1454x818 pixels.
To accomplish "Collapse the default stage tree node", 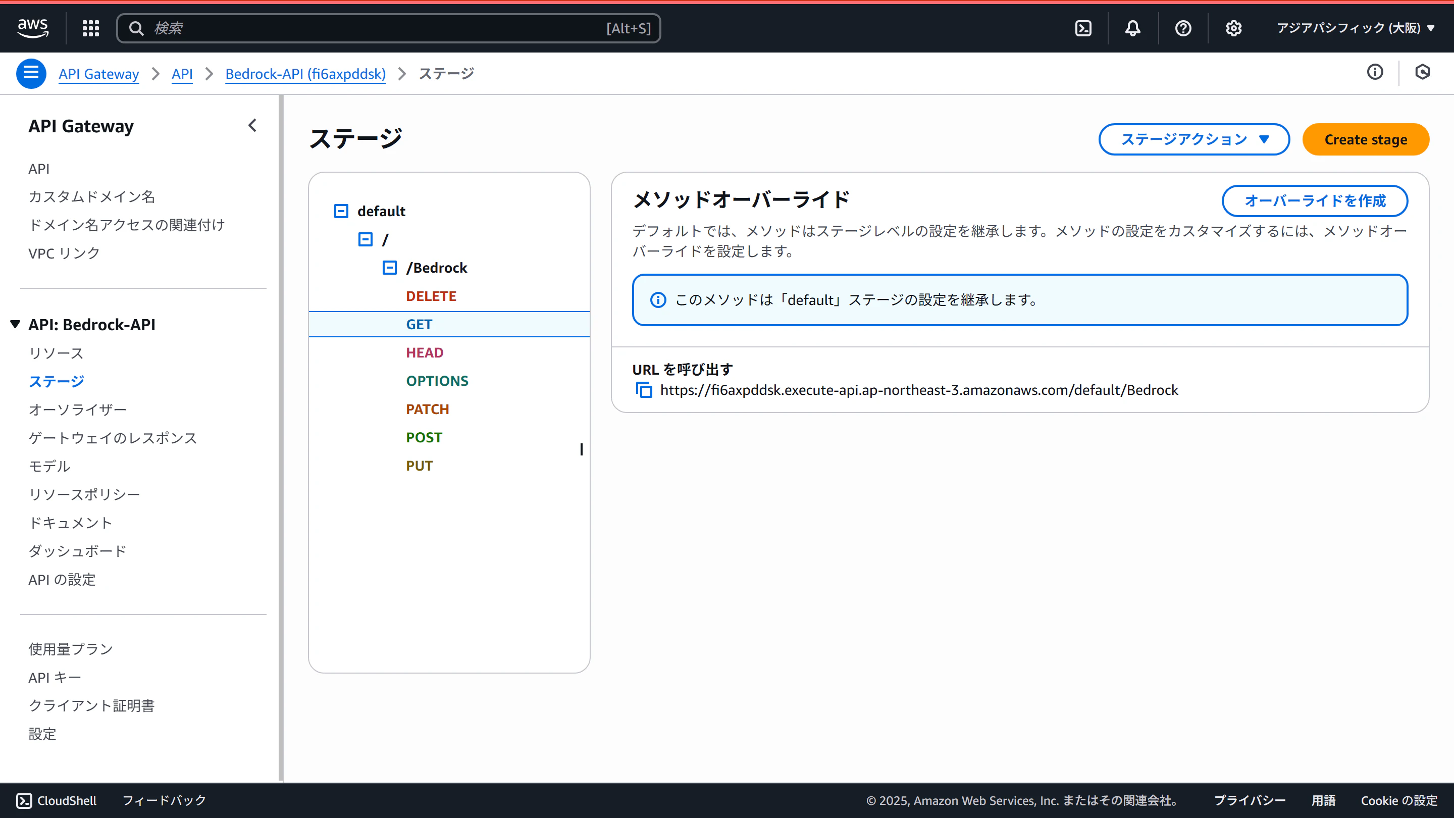I will coord(341,211).
